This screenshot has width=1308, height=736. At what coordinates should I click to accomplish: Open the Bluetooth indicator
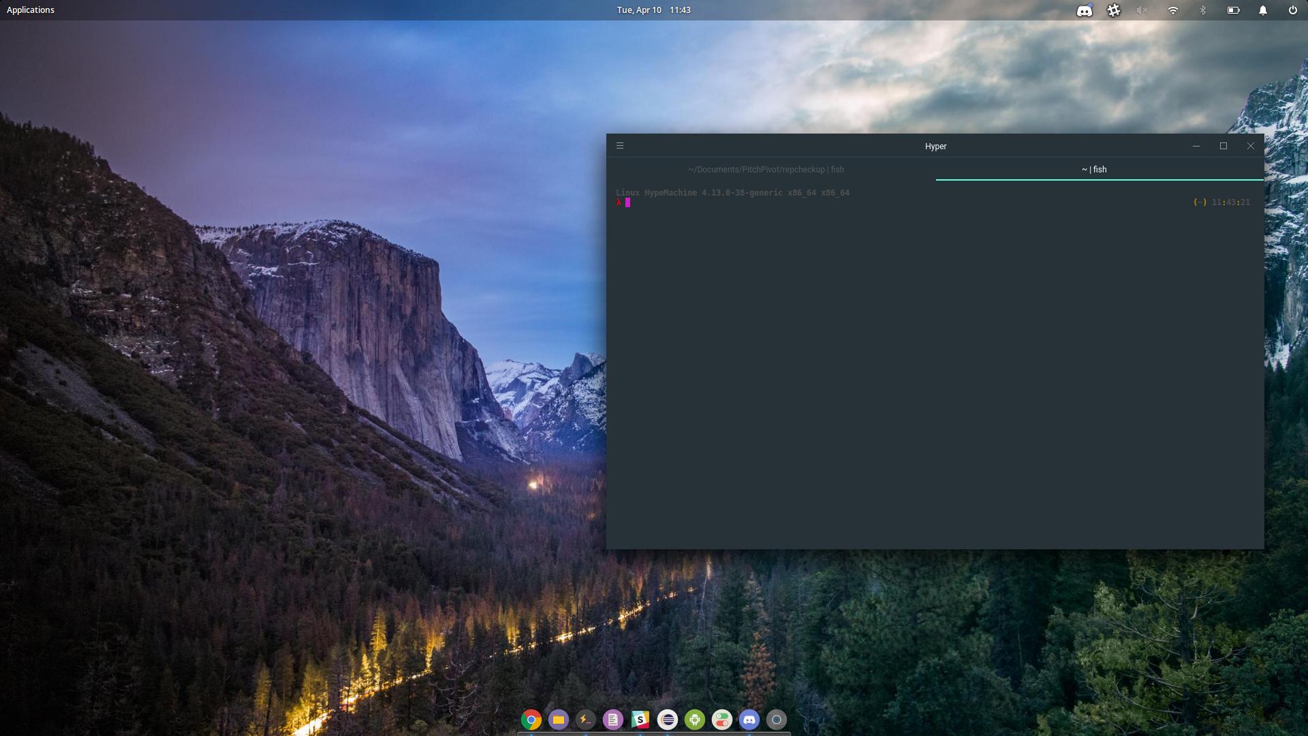pyautogui.click(x=1203, y=10)
